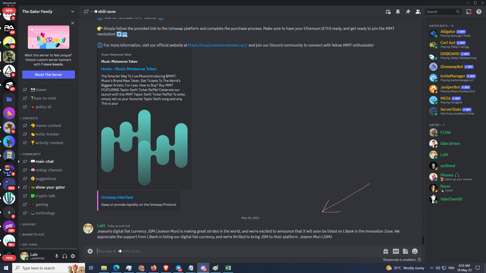Open the meme-contest channel
The height and width of the screenshot is (273, 486).
pyautogui.click(x=49, y=126)
